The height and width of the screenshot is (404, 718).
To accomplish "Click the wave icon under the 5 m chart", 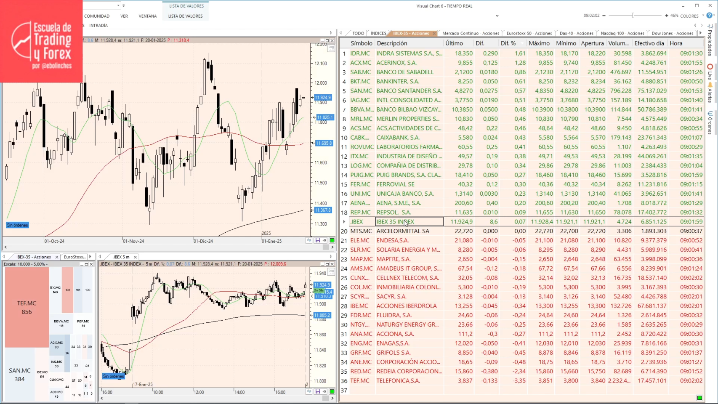I will tap(309, 391).
